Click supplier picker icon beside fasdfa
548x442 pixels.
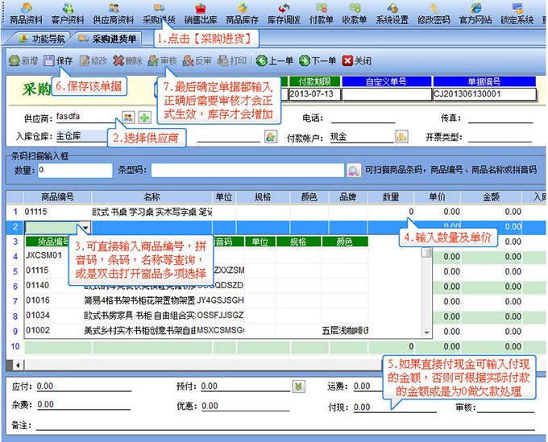pos(128,118)
